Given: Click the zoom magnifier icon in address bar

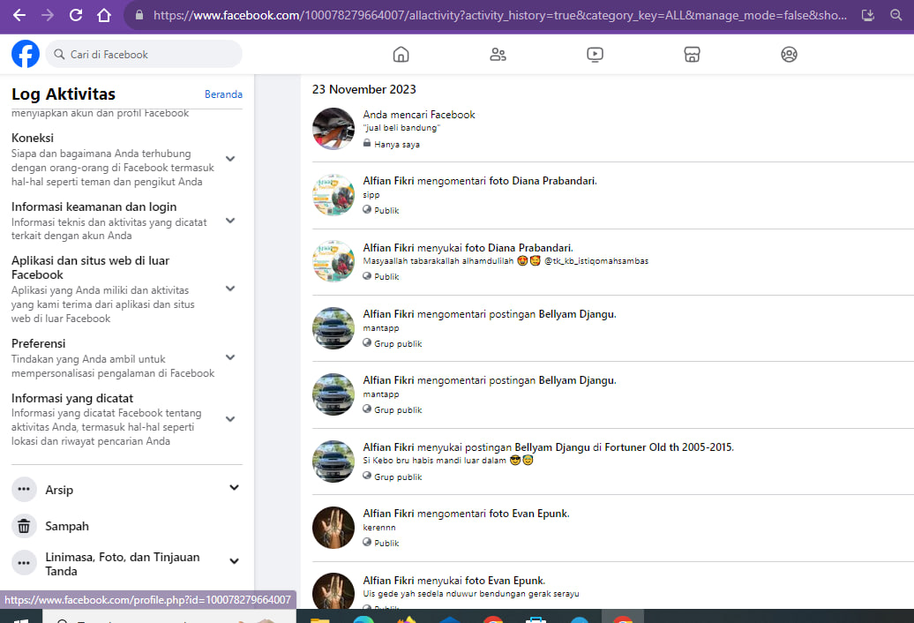Looking at the screenshot, I should pos(896,15).
